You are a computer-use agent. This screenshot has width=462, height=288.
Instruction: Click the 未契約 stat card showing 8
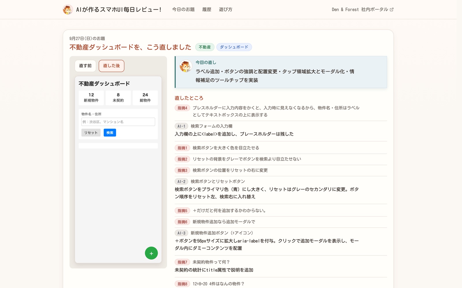coord(118,98)
